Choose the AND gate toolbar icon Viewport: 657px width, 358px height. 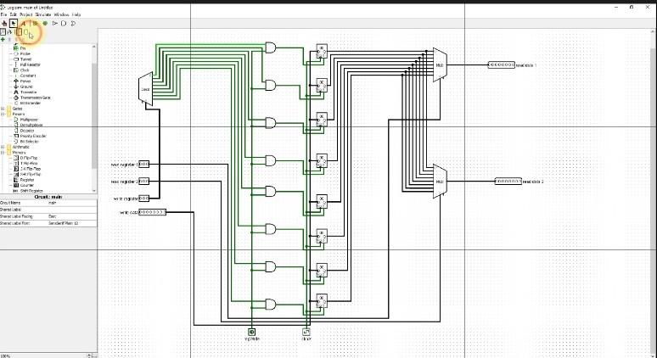click(x=64, y=24)
